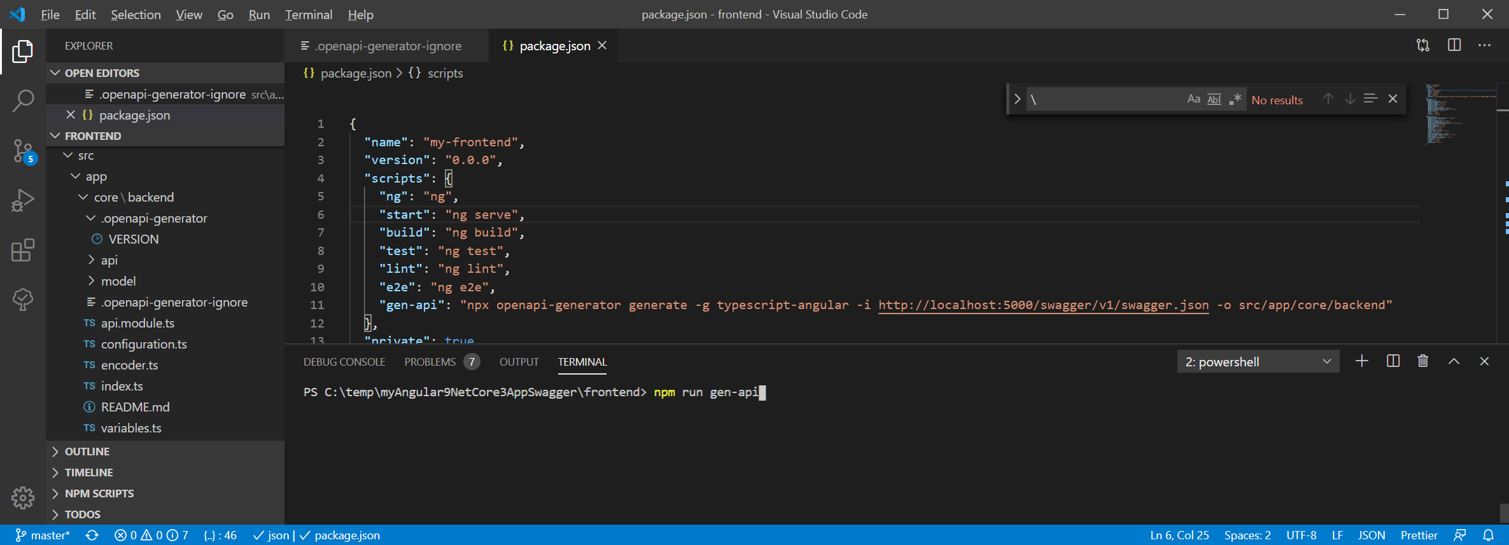Collapse the src folder
This screenshot has height=545, width=1509.
[x=67, y=155]
